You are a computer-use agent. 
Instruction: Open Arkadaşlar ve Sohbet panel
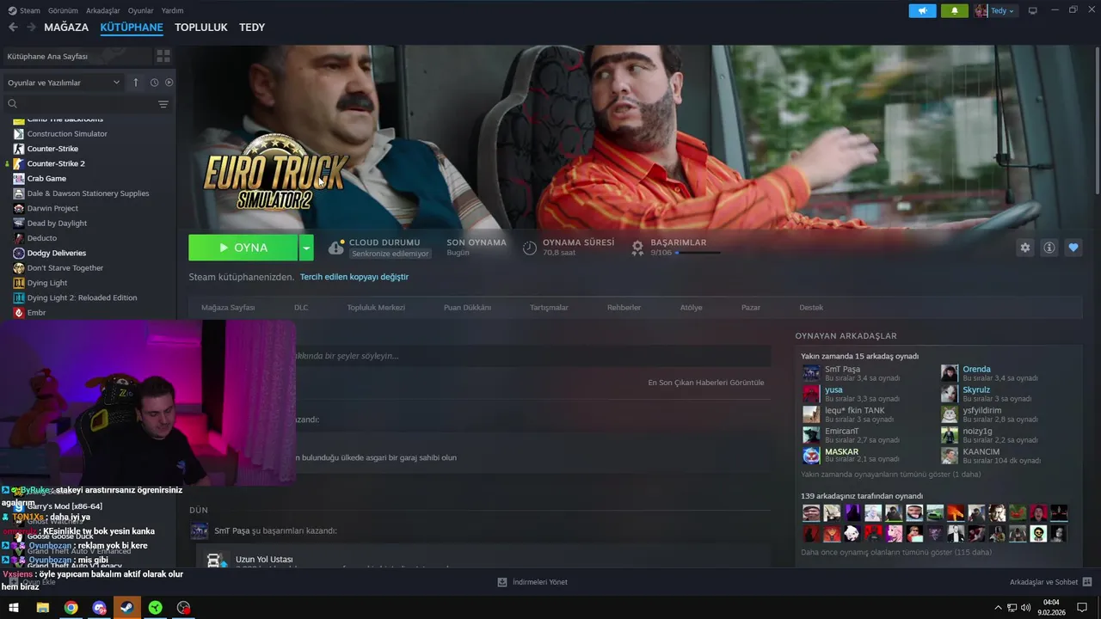tap(1050, 582)
